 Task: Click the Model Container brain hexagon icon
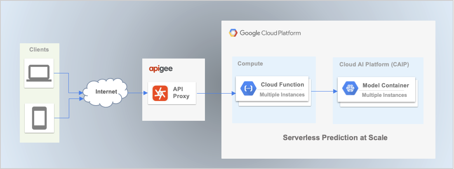click(x=350, y=88)
